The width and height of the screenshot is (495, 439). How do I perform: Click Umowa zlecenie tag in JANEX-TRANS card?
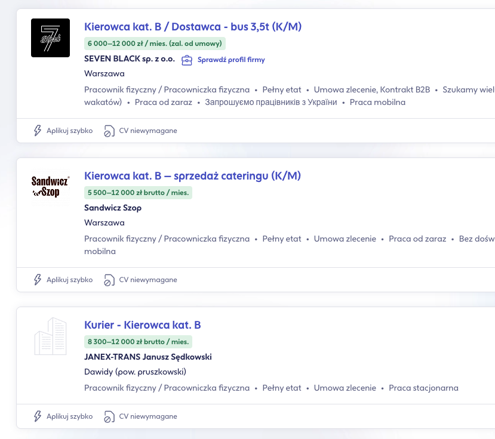(345, 388)
